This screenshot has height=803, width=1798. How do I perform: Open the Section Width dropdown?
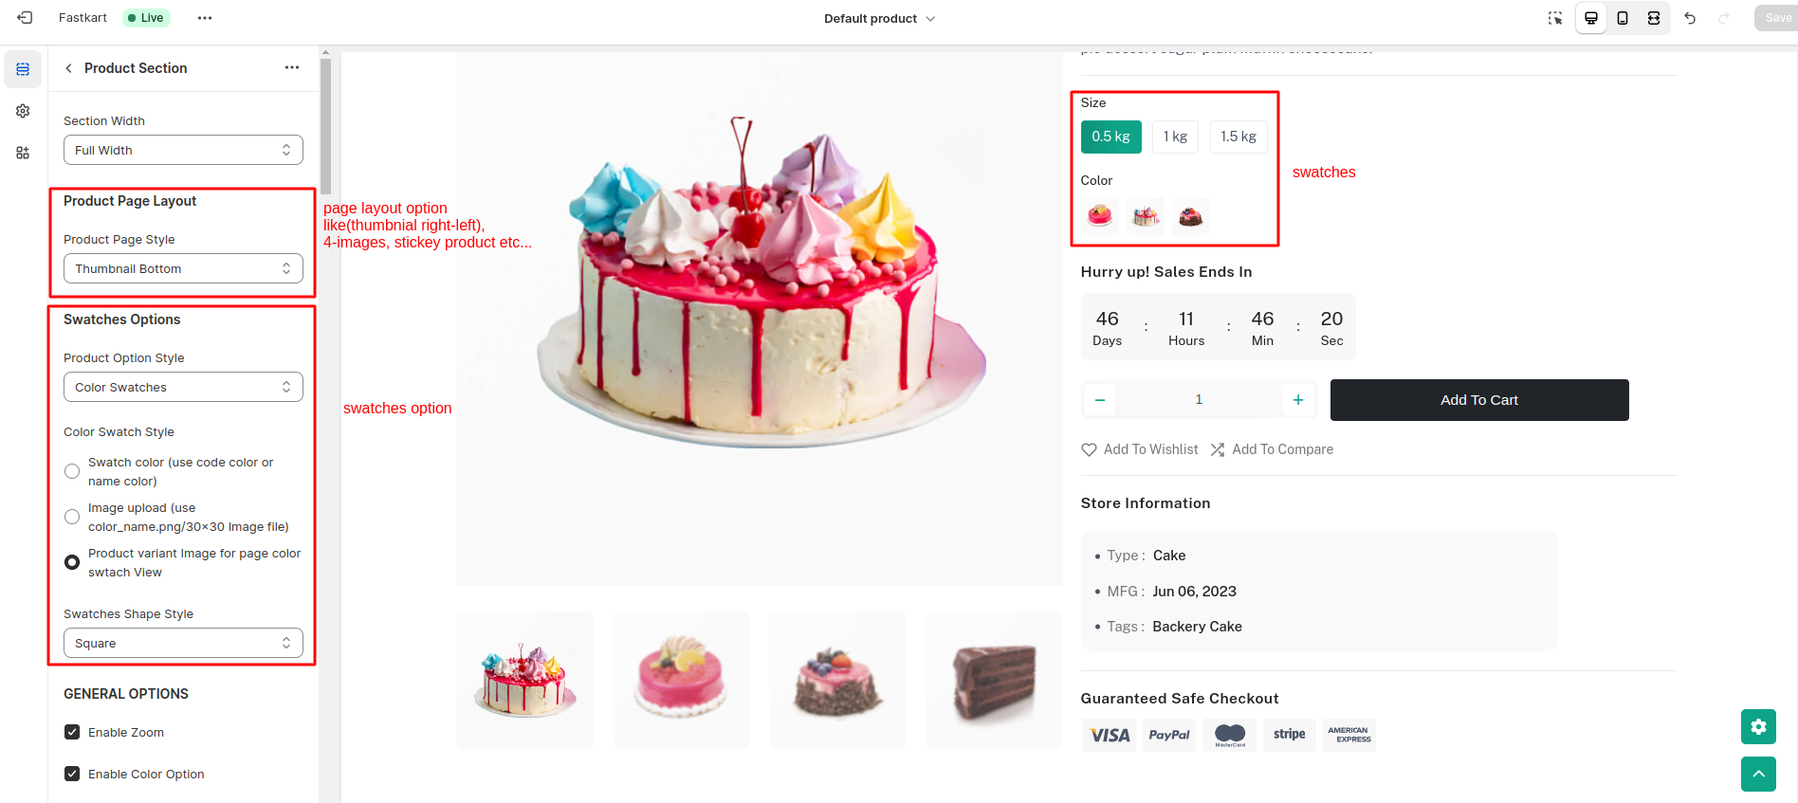[x=182, y=149]
